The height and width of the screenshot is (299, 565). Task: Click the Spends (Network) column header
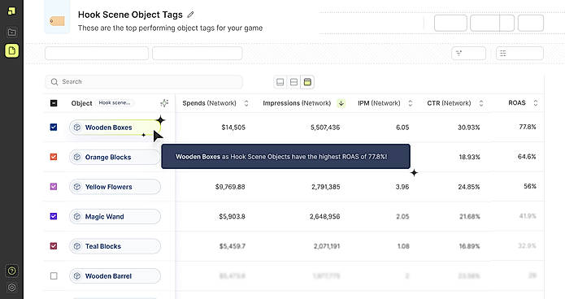[210, 103]
